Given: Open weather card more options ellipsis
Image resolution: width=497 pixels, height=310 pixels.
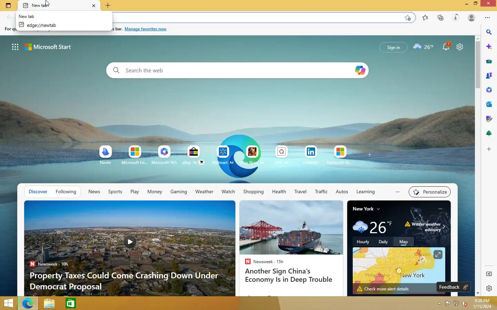Looking at the screenshot, I should pos(440,209).
